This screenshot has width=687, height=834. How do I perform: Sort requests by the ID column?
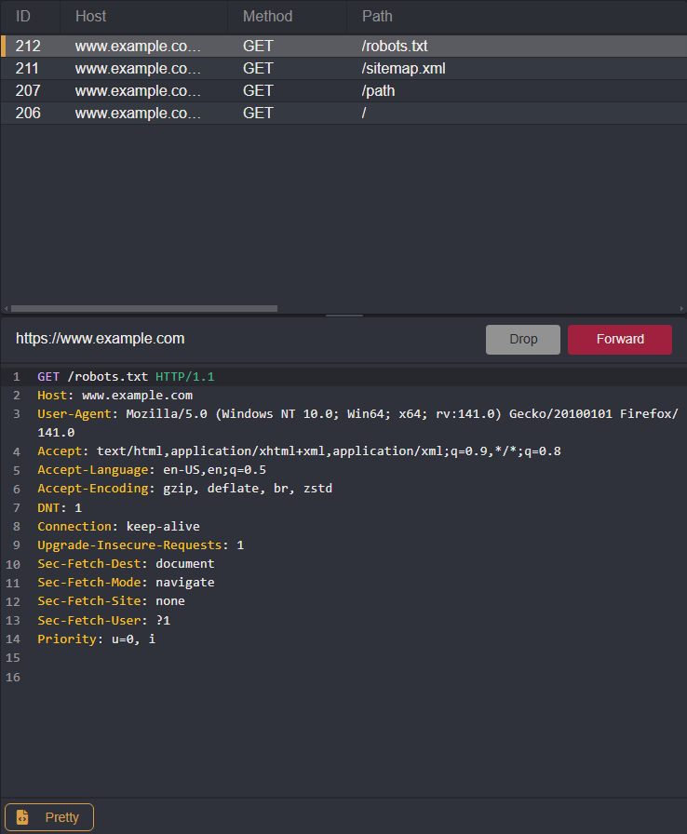click(22, 16)
